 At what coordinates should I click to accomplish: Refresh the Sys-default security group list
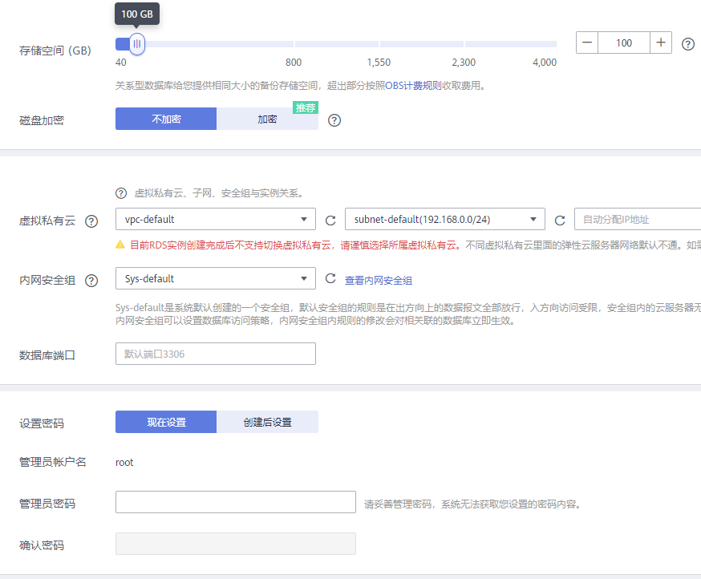point(329,278)
